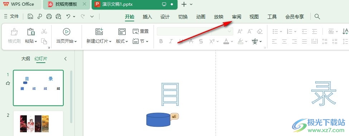This screenshot has width=349, height=136.
Task: Open the bullet list style dropdown arrow
Action: click(281, 32)
